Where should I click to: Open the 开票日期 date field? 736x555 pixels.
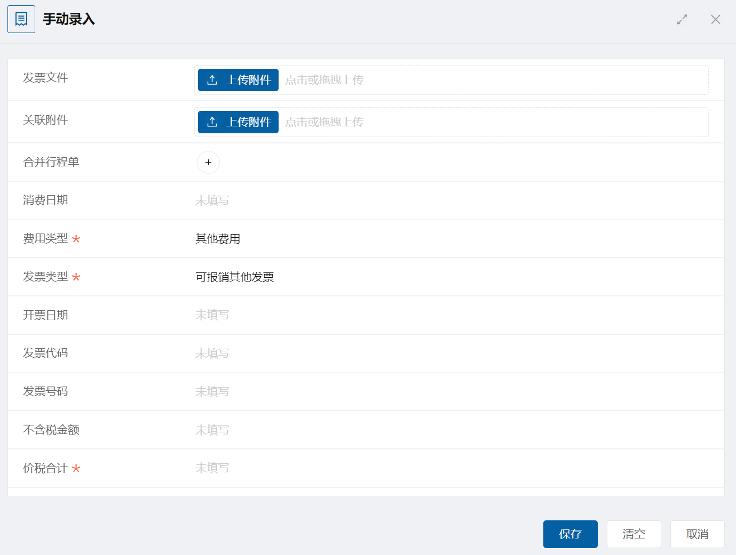[212, 315]
